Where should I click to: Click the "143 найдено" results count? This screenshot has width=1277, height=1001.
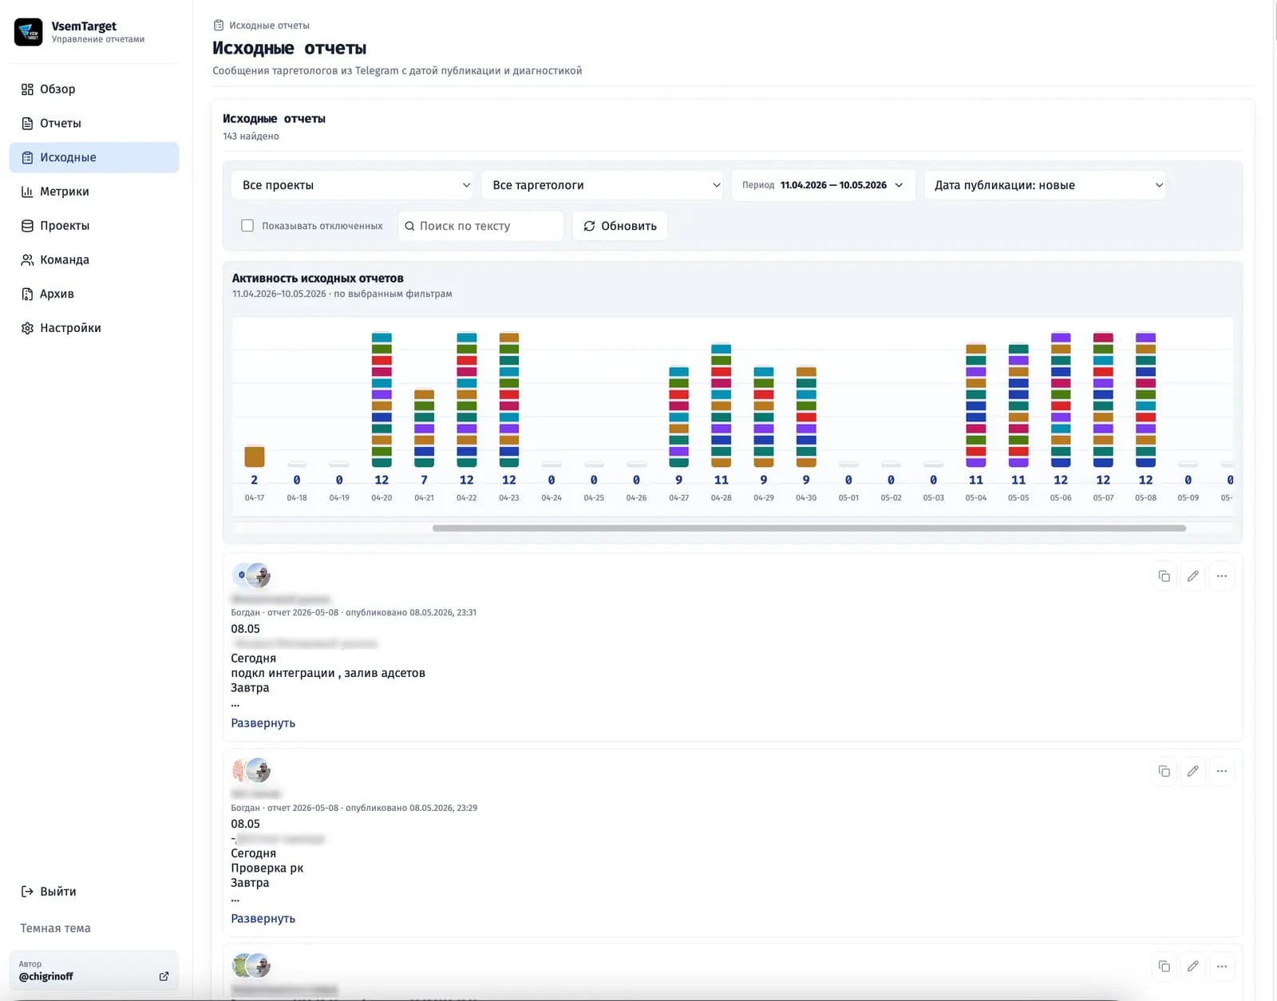[251, 136]
